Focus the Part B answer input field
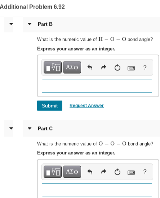The height and width of the screenshot is (198, 160). [97, 86]
